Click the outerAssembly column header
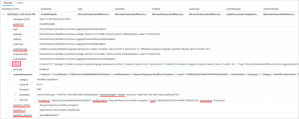 [x=271, y=9]
